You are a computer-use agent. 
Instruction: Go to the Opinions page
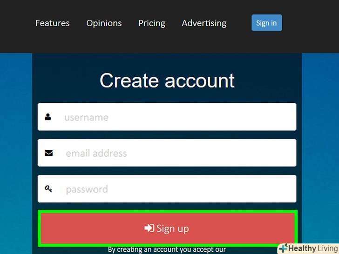[x=104, y=23]
